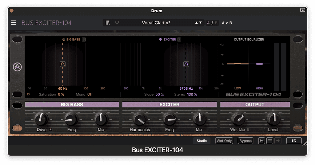Select the HIGH output EQ handle
Viewport: 315px width, 165px height.
coord(259,64)
